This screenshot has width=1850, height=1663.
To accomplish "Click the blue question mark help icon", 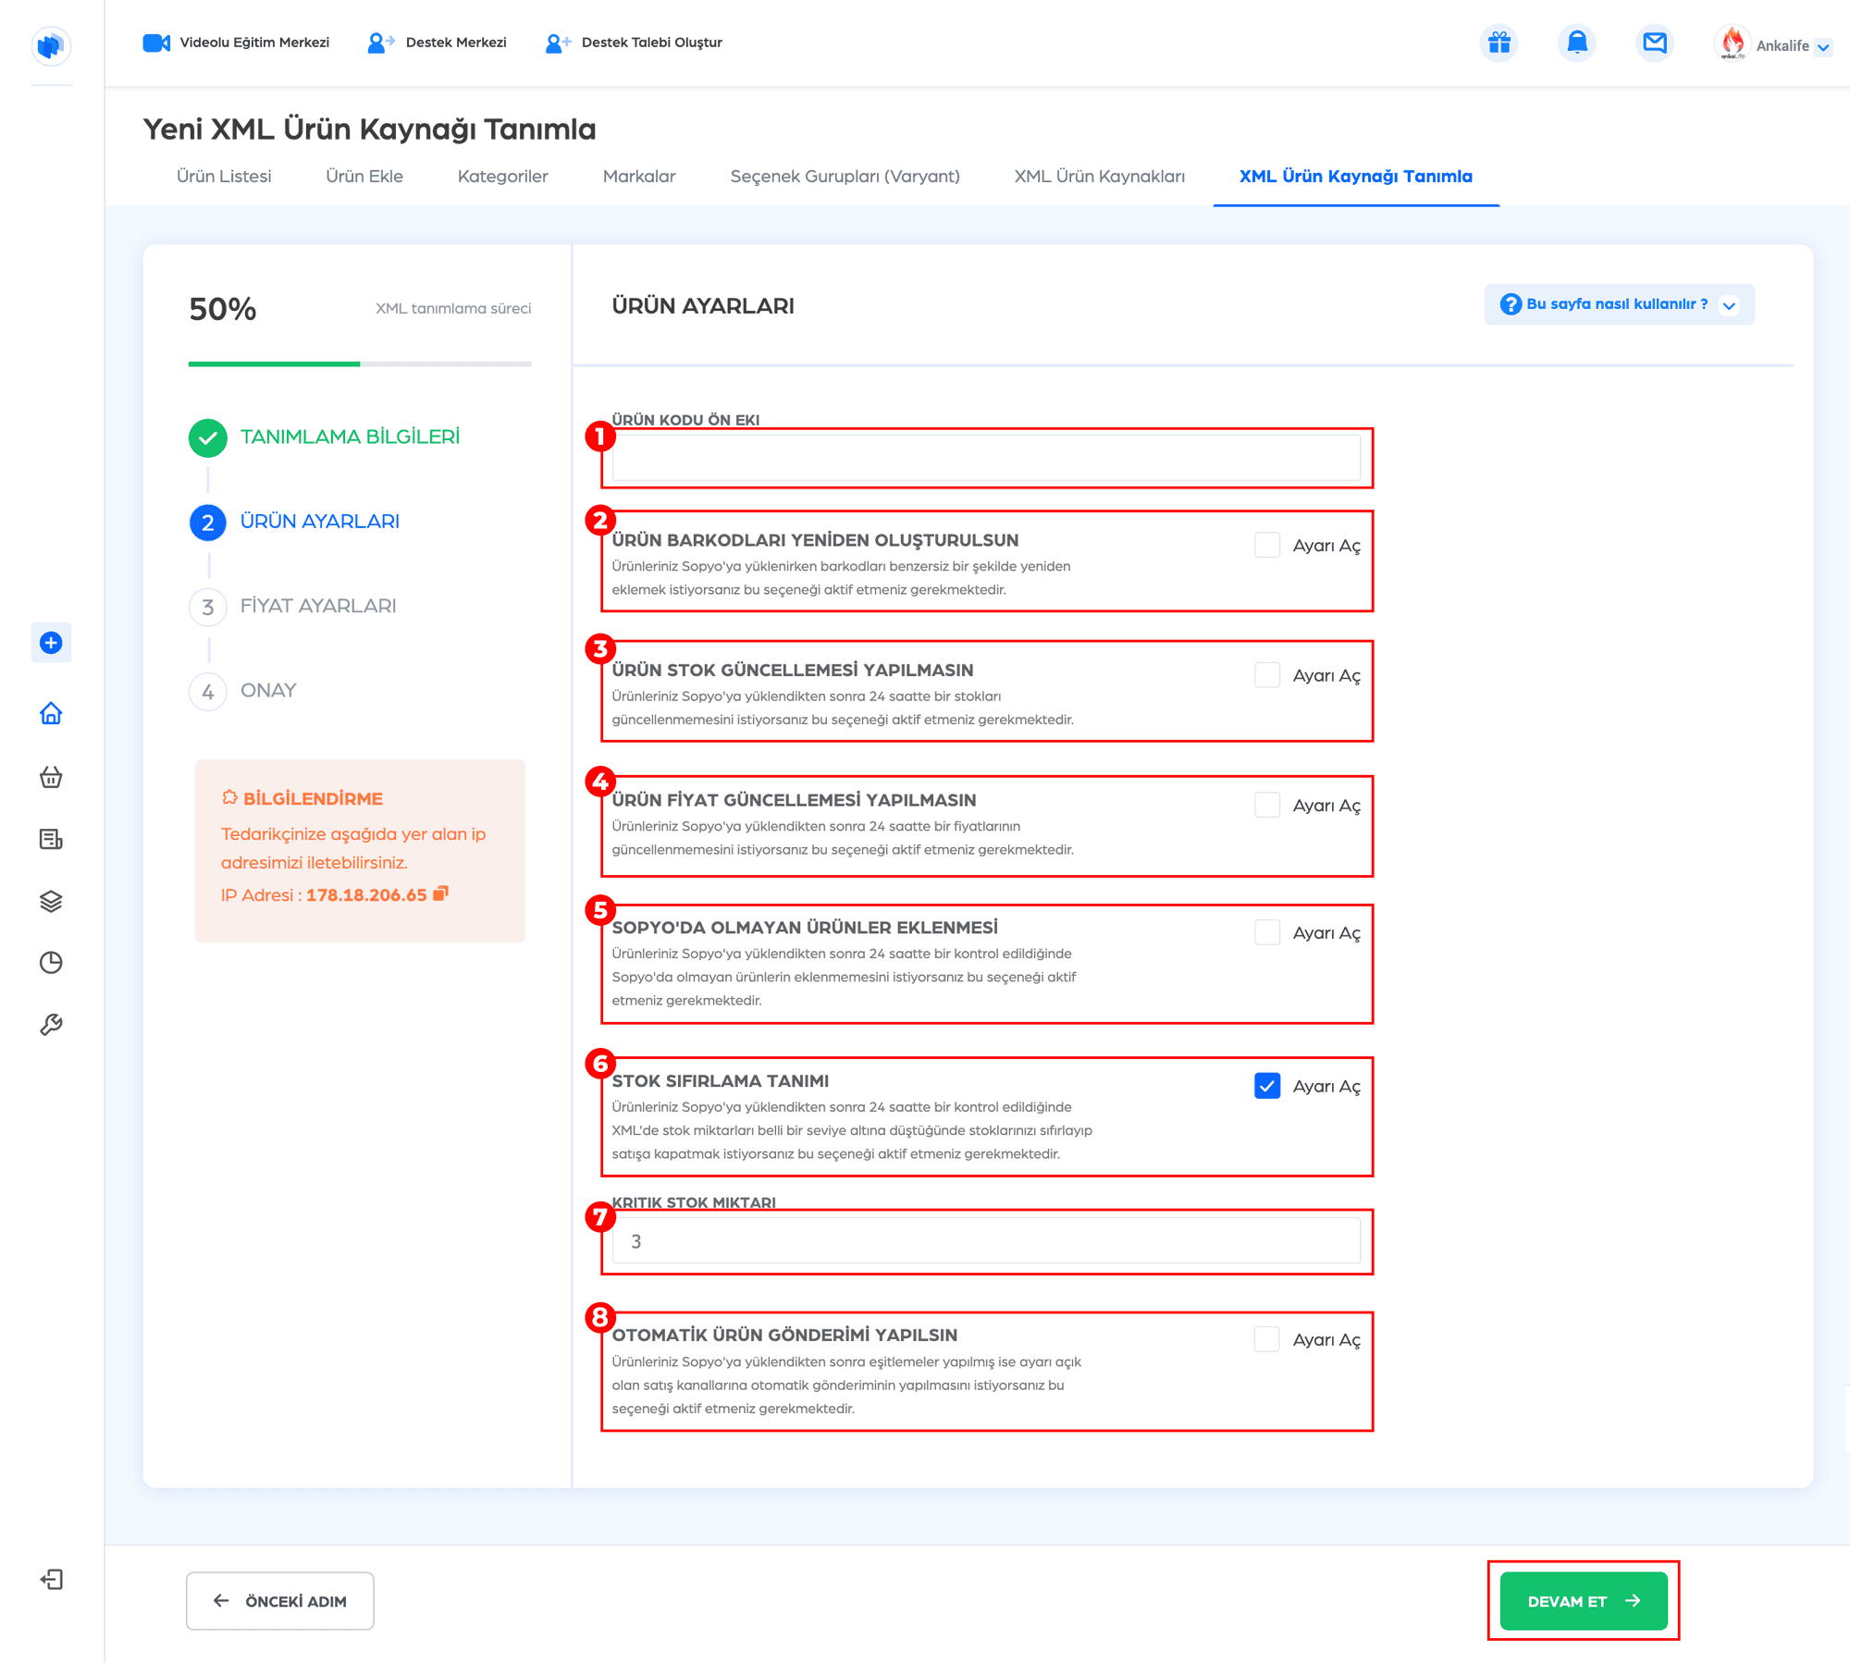I will pos(1511,304).
